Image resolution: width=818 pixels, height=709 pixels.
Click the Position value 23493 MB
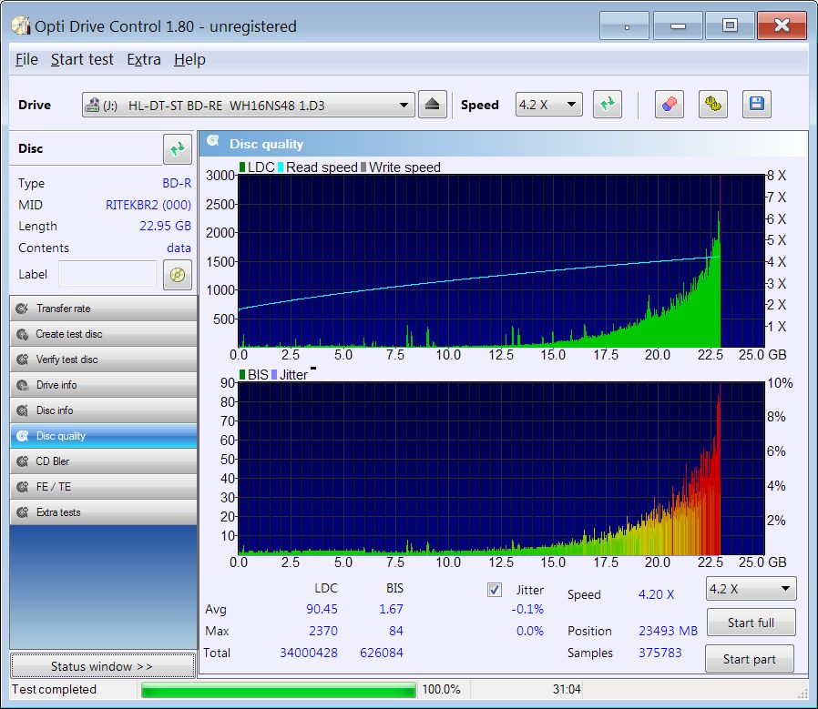pyautogui.click(x=668, y=631)
